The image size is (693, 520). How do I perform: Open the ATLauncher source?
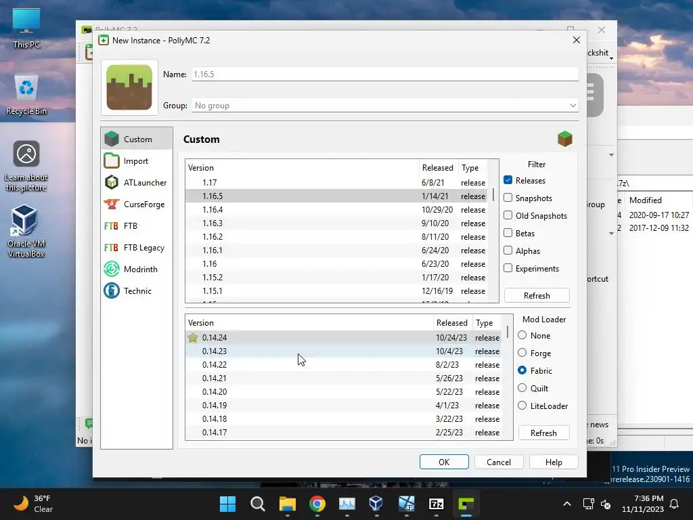[137, 182]
